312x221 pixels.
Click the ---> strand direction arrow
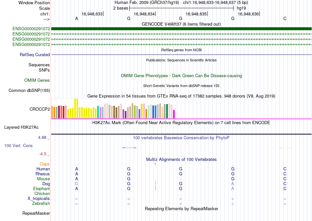point(47,19)
